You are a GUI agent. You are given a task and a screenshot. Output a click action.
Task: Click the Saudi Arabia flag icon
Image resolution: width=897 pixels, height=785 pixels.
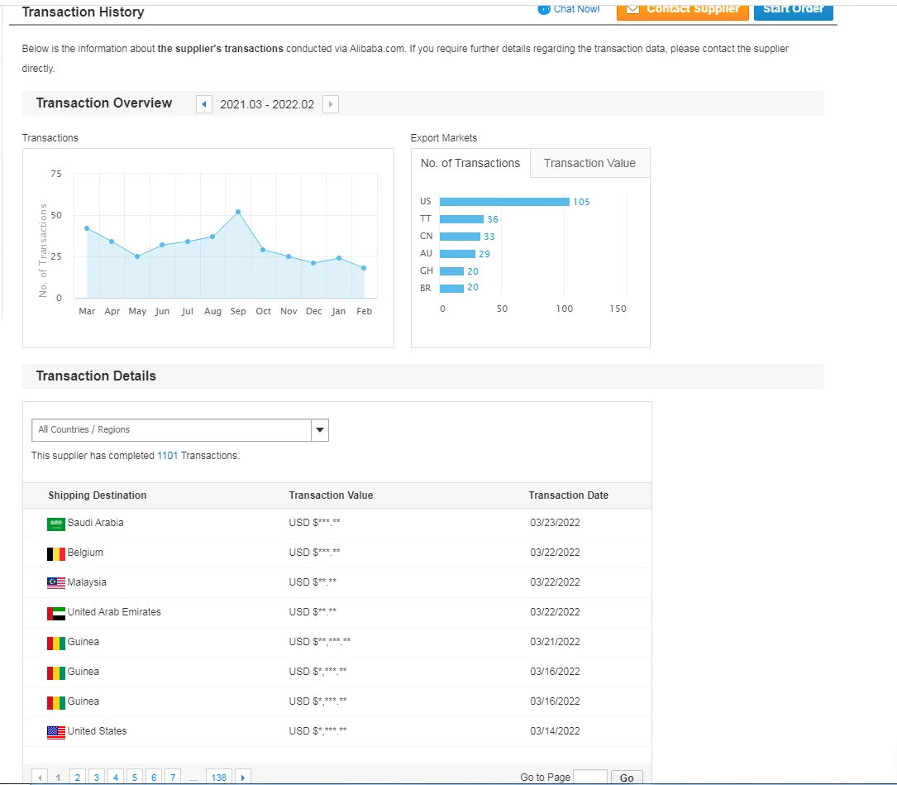[56, 524]
